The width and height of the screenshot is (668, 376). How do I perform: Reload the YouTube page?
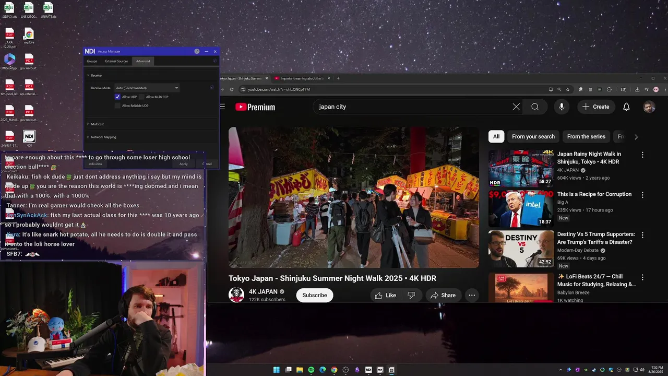232,89
